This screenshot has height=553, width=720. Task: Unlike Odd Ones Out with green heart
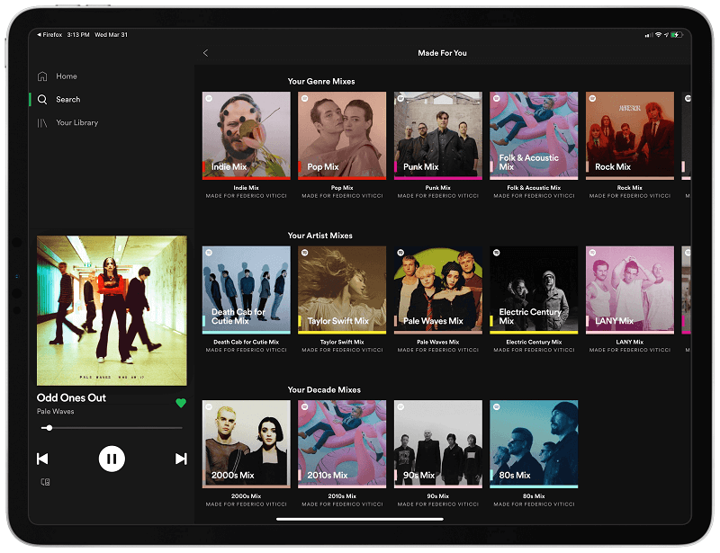[x=181, y=403]
